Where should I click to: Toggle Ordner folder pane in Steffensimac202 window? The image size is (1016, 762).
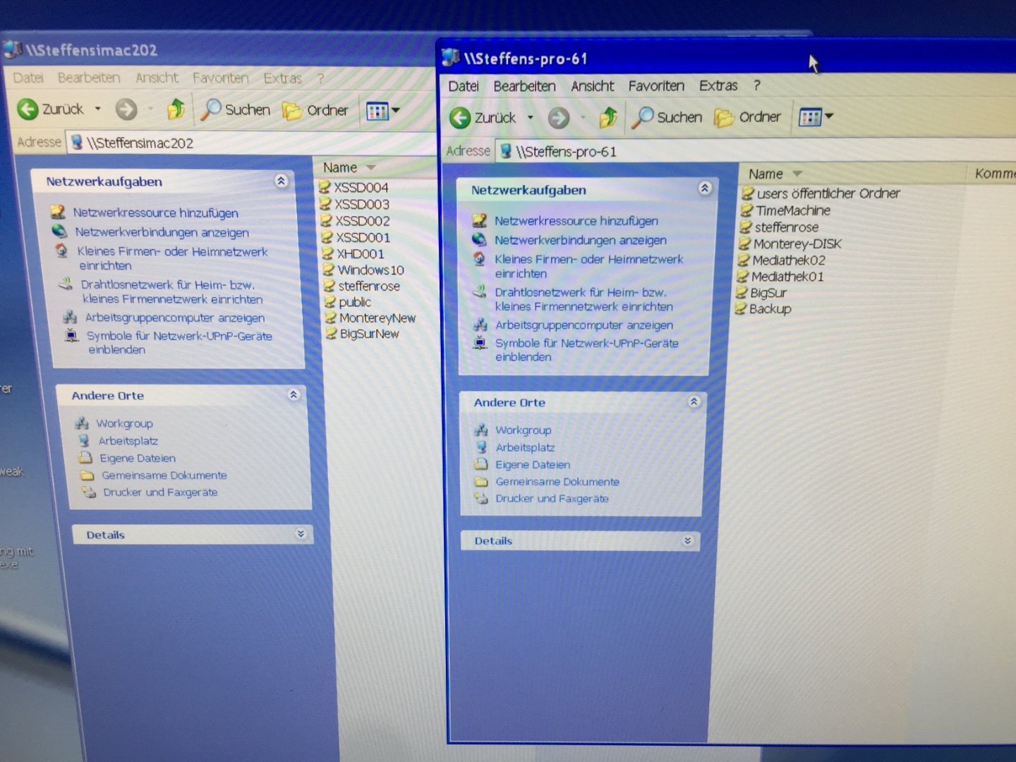tap(315, 110)
